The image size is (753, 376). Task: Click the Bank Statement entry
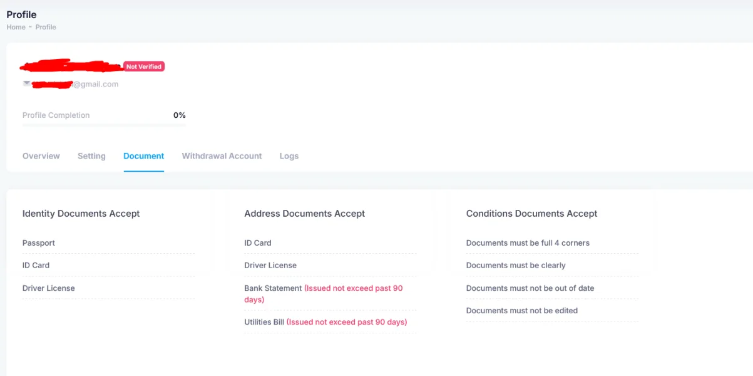(273, 288)
